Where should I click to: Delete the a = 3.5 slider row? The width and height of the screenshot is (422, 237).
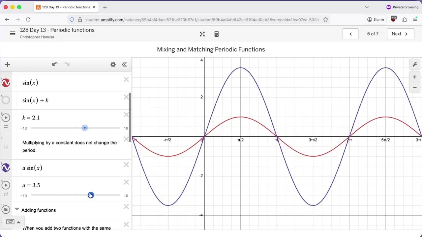pyautogui.click(x=126, y=182)
